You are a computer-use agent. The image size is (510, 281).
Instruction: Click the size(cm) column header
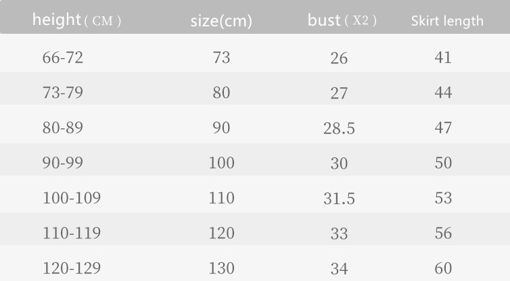coord(221,21)
